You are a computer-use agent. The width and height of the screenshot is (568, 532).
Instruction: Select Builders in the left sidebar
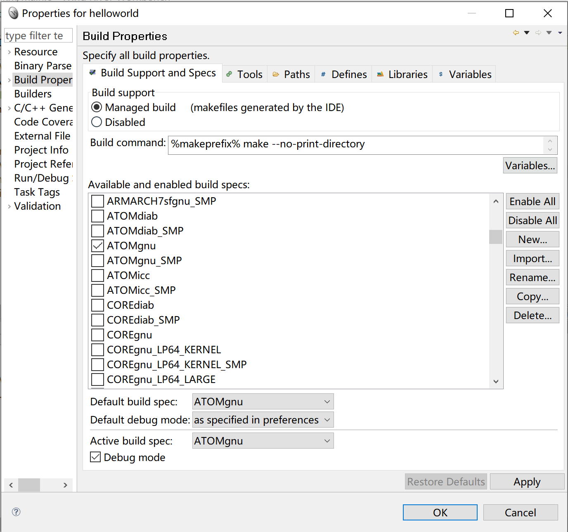click(x=33, y=94)
